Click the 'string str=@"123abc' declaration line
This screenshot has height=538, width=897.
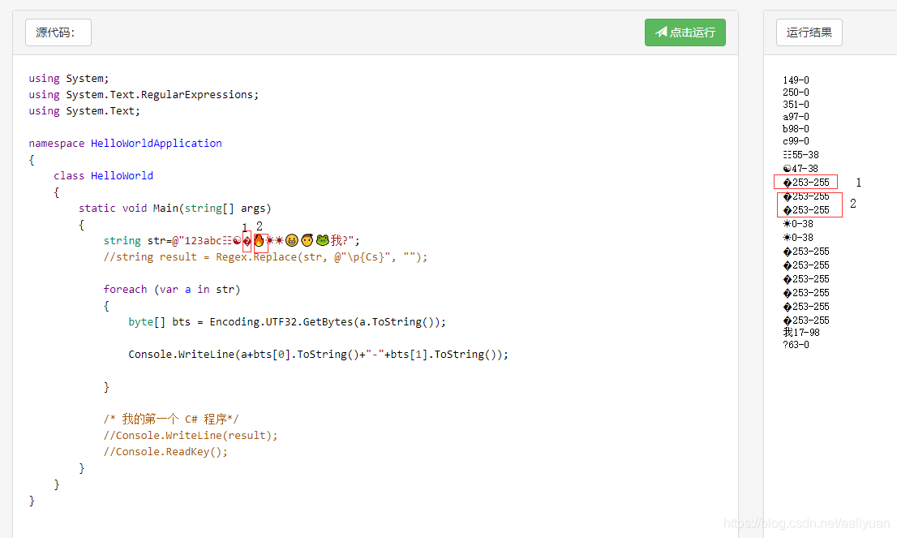point(232,240)
